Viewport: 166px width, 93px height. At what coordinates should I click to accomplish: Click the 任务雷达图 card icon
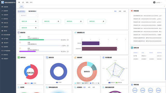coord(103,57)
